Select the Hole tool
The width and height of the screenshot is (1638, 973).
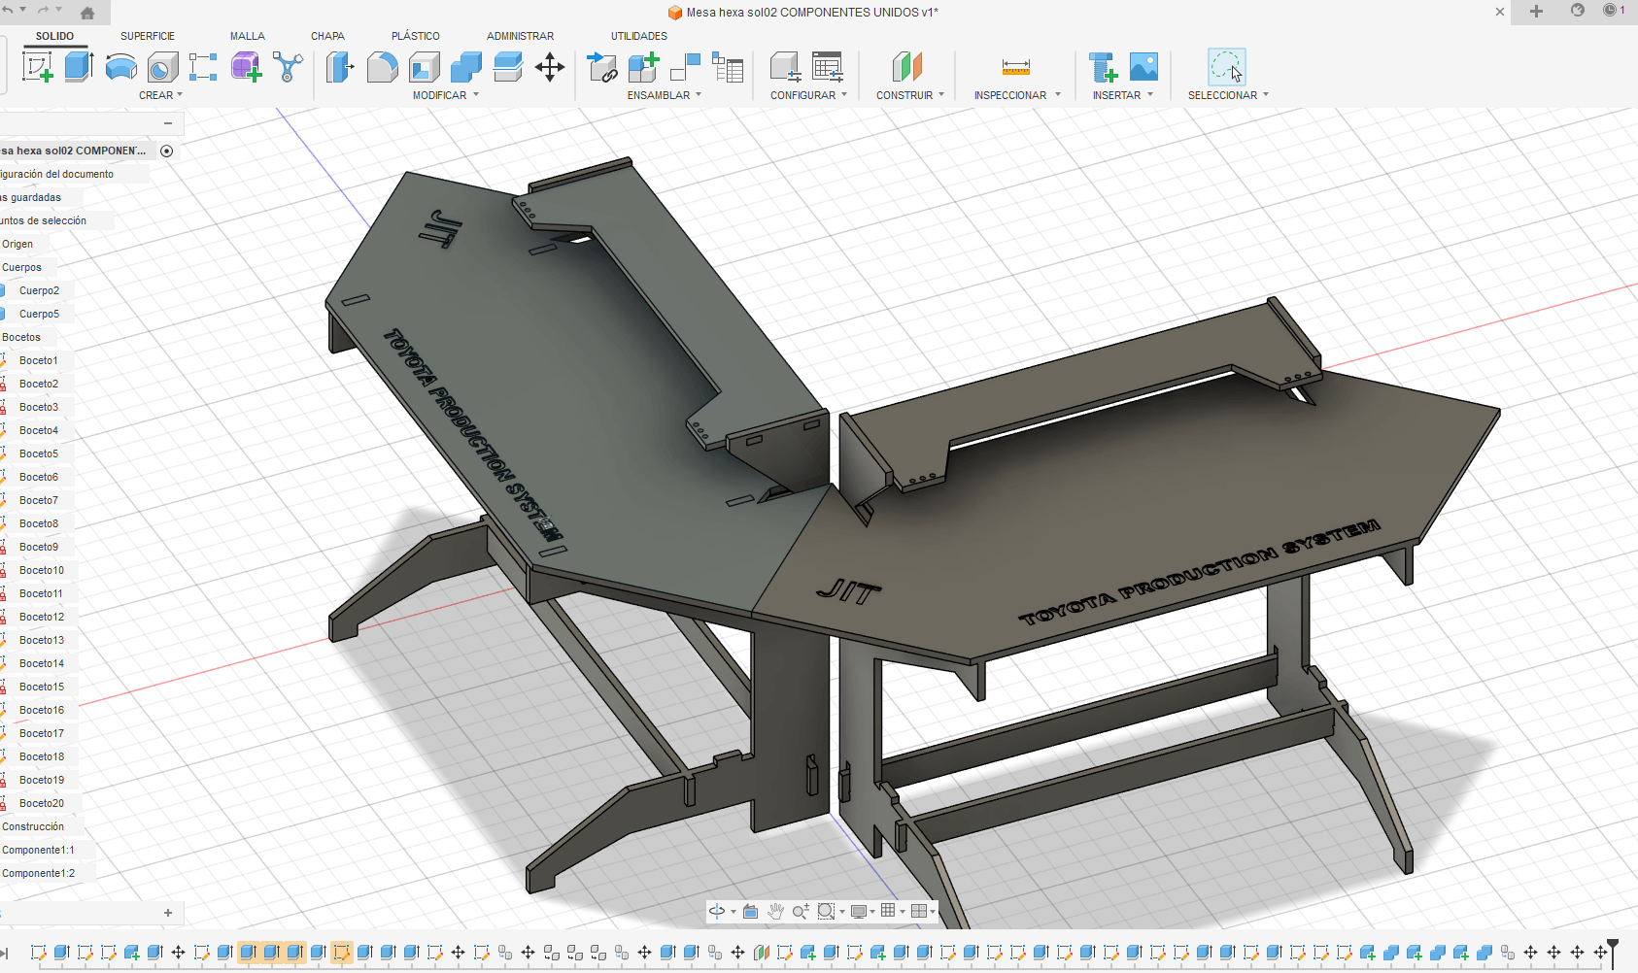tap(162, 67)
